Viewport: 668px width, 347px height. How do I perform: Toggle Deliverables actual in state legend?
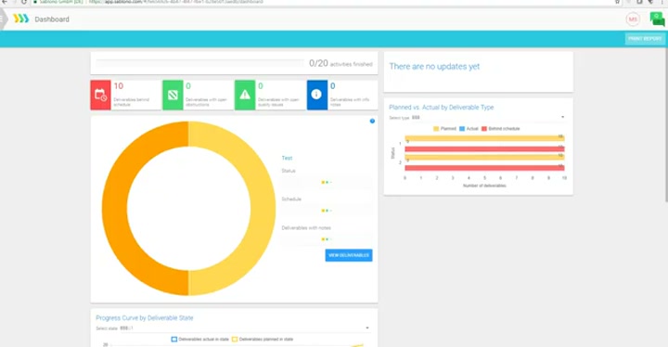pos(199,340)
